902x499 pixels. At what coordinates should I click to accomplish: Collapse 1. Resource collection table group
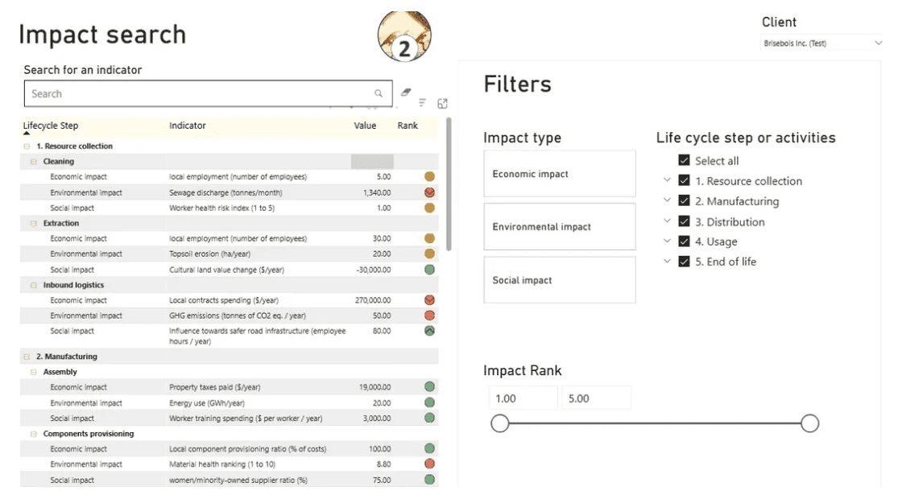coord(27,146)
